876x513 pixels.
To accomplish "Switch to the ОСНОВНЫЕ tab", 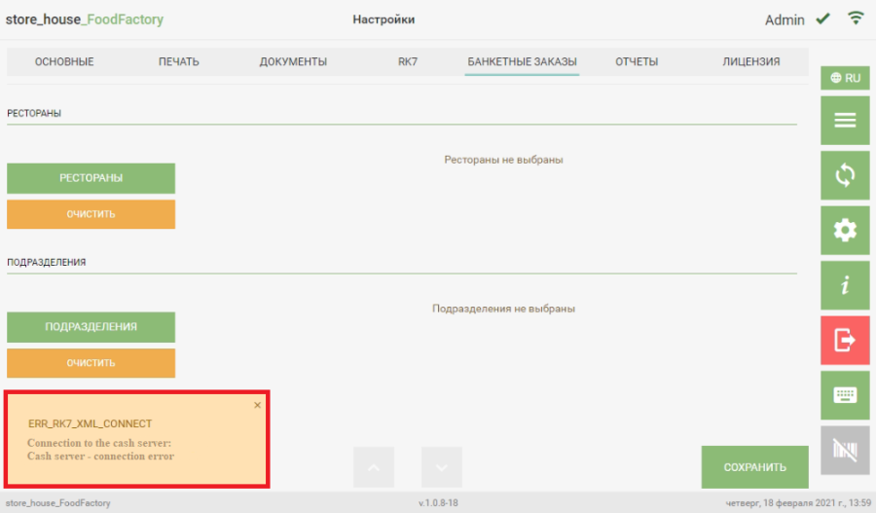I will pyautogui.click(x=64, y=62).
